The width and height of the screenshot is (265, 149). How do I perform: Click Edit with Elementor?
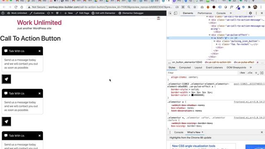click(104, 13)
